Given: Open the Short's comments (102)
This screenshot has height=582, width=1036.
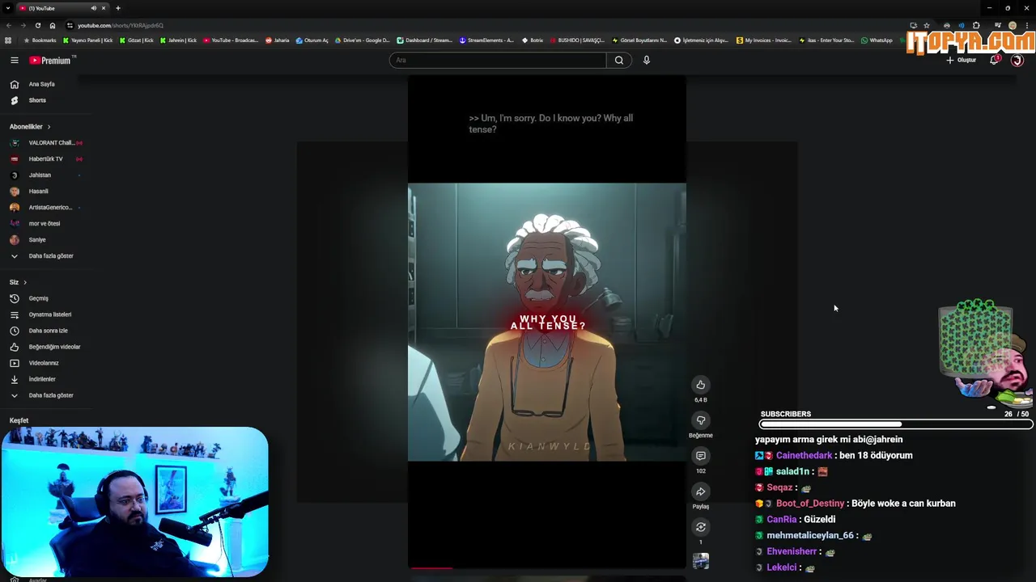Looking at the screenshot, I should (701, 456).
